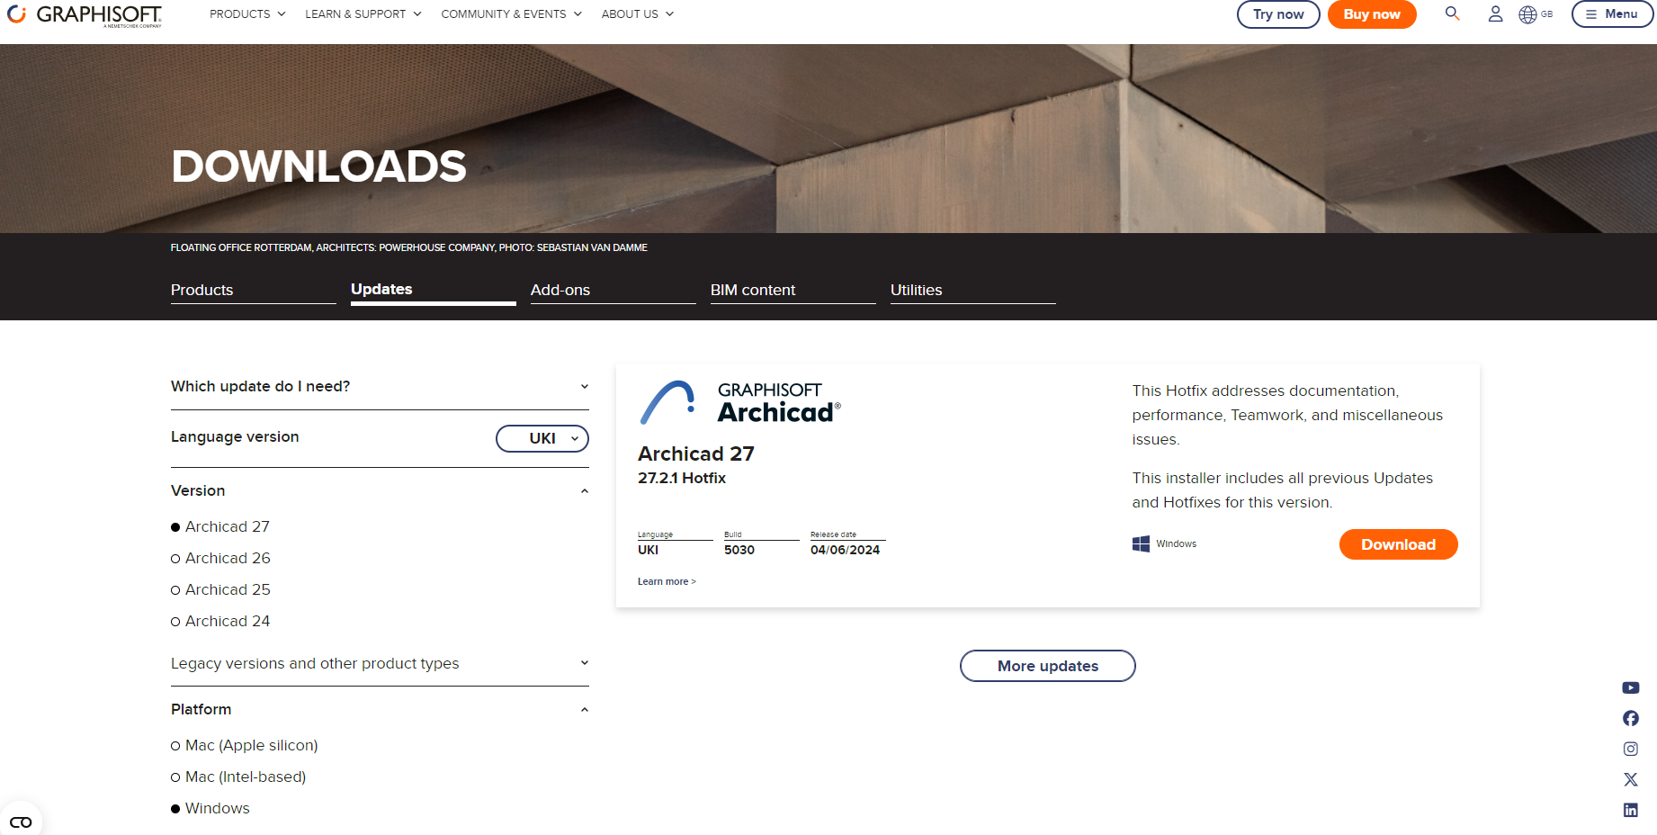Click the Learn more link

(x=666, y=581)
